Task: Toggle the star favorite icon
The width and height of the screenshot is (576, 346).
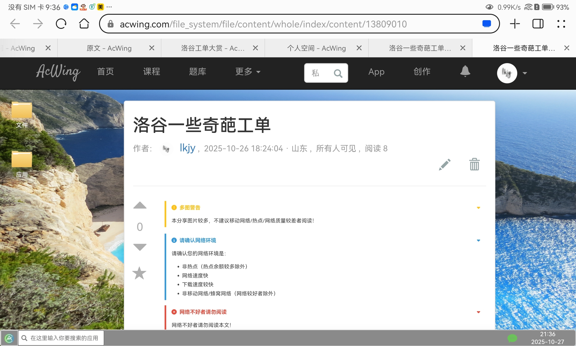Action: tap(139, 273)
